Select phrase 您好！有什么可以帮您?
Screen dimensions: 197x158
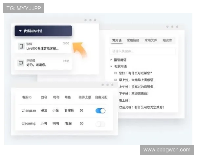(135, 73)
